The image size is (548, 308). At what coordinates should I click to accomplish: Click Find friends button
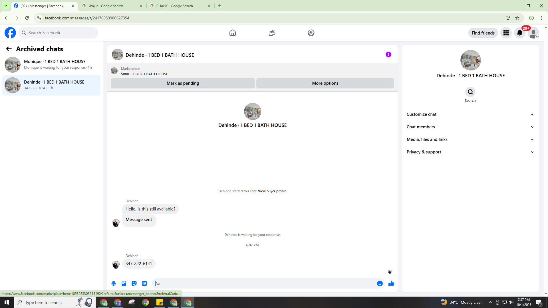tap(483, 33)
